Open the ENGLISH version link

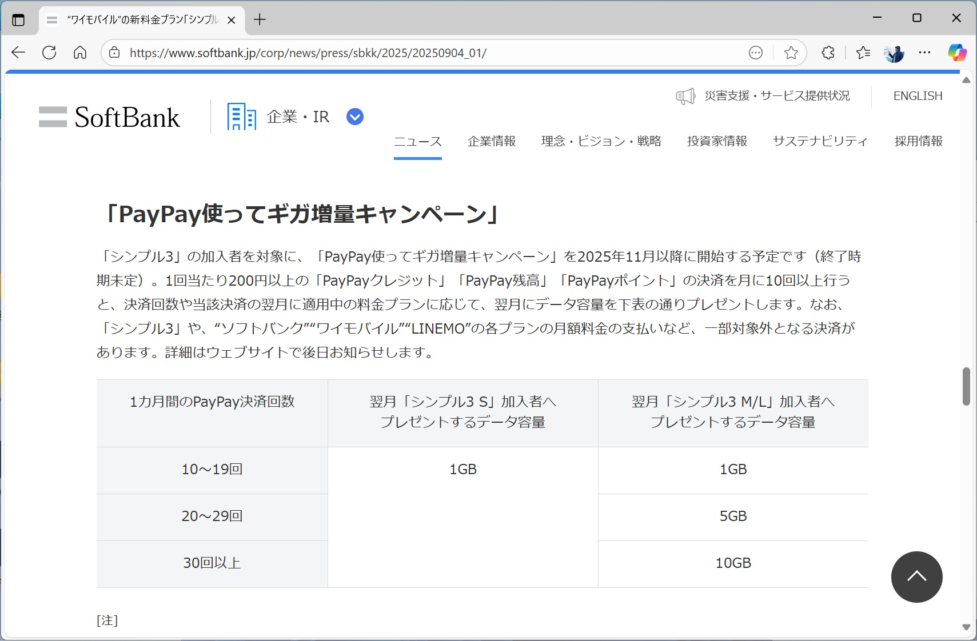pos(918,95)
